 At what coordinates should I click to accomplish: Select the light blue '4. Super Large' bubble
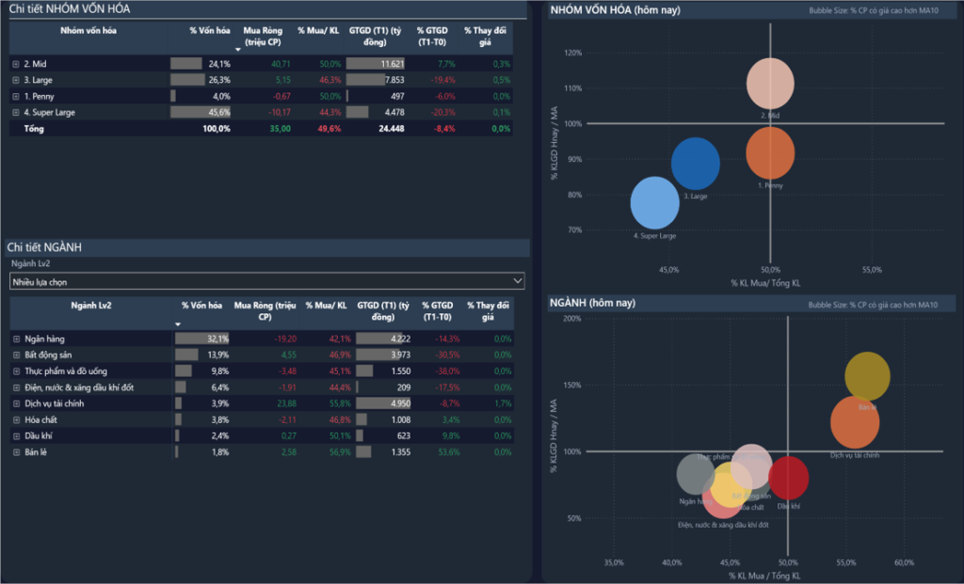[653, 203]
